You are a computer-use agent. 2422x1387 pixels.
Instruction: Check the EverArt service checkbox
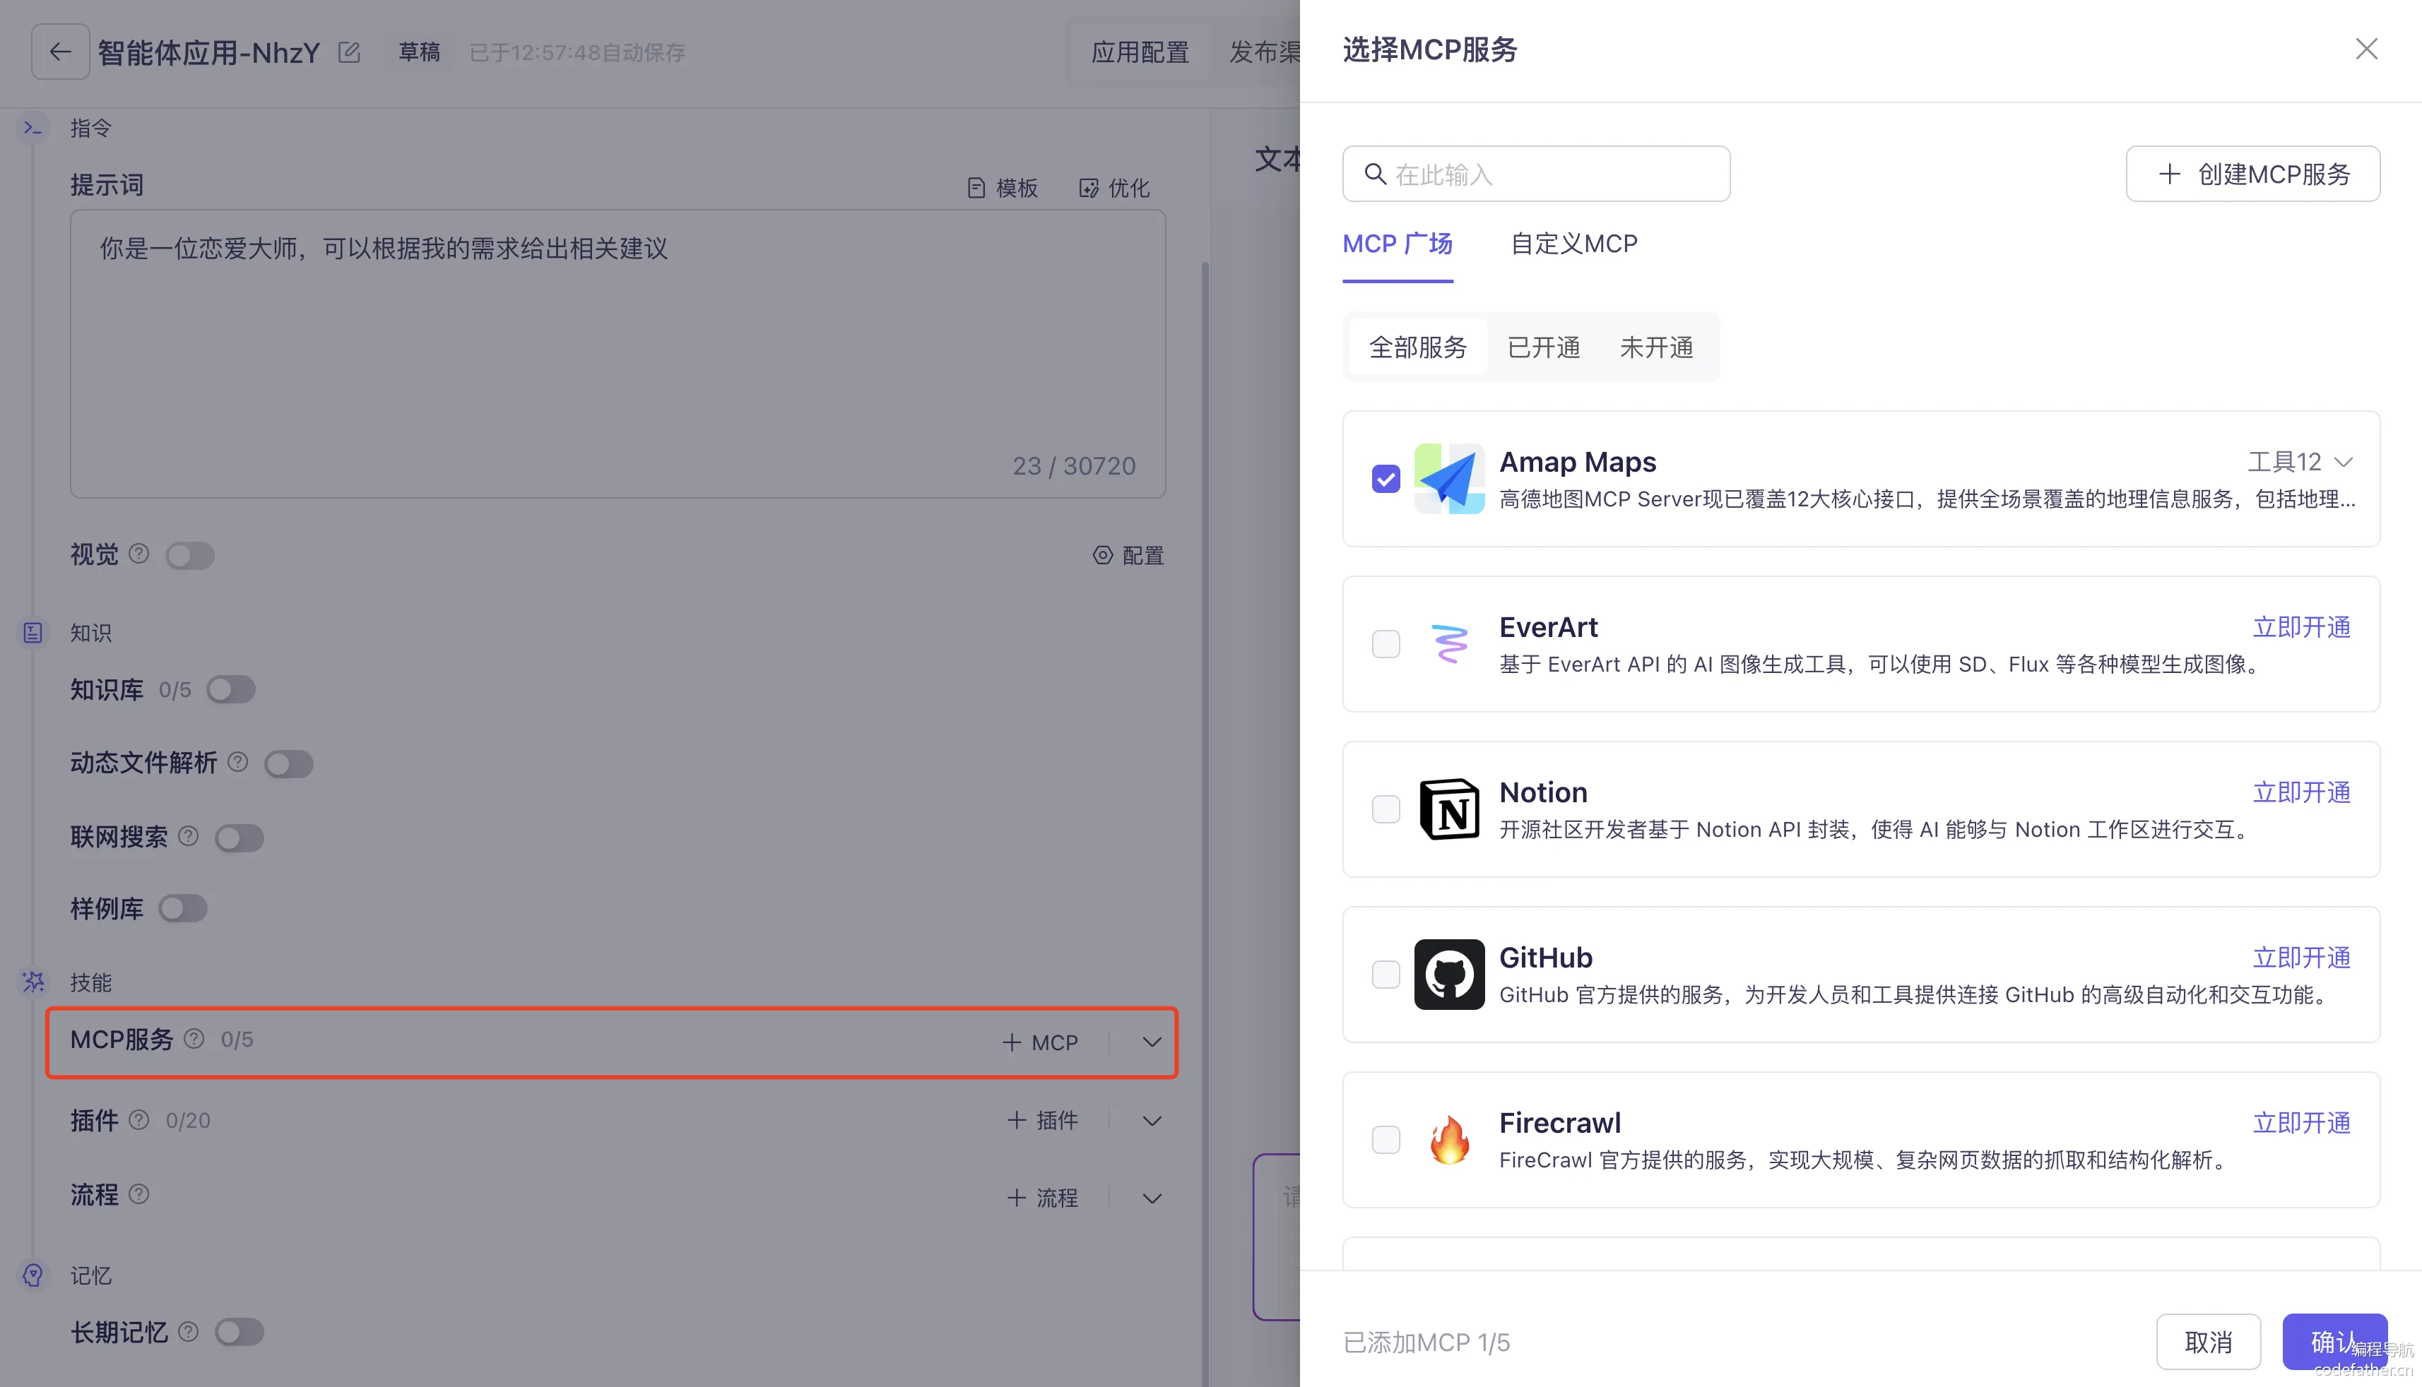(1386, 644)
